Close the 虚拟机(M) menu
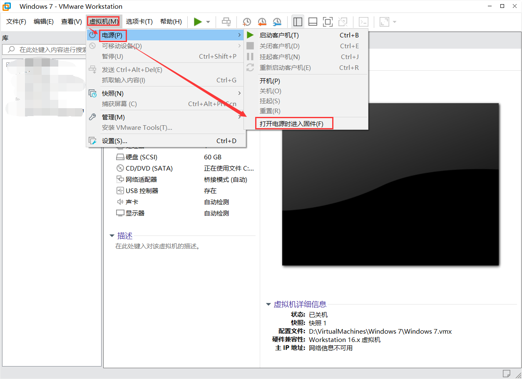Image resolution: width=522 pixels, height=379 pixels. 104,22
